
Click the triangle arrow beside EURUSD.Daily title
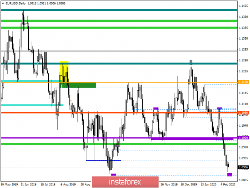point(3,3)
